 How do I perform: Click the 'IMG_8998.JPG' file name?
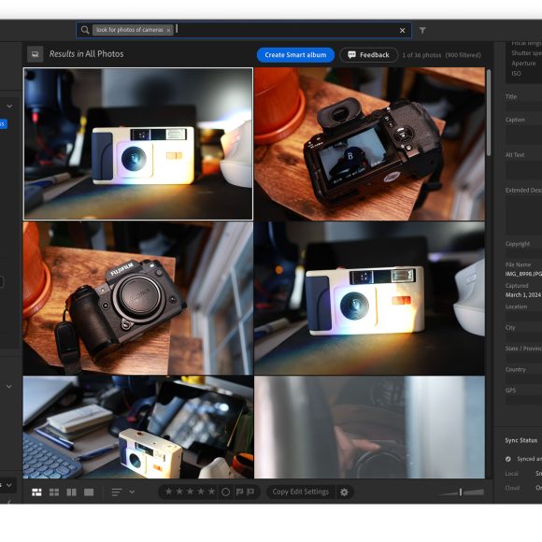[523, 274]
